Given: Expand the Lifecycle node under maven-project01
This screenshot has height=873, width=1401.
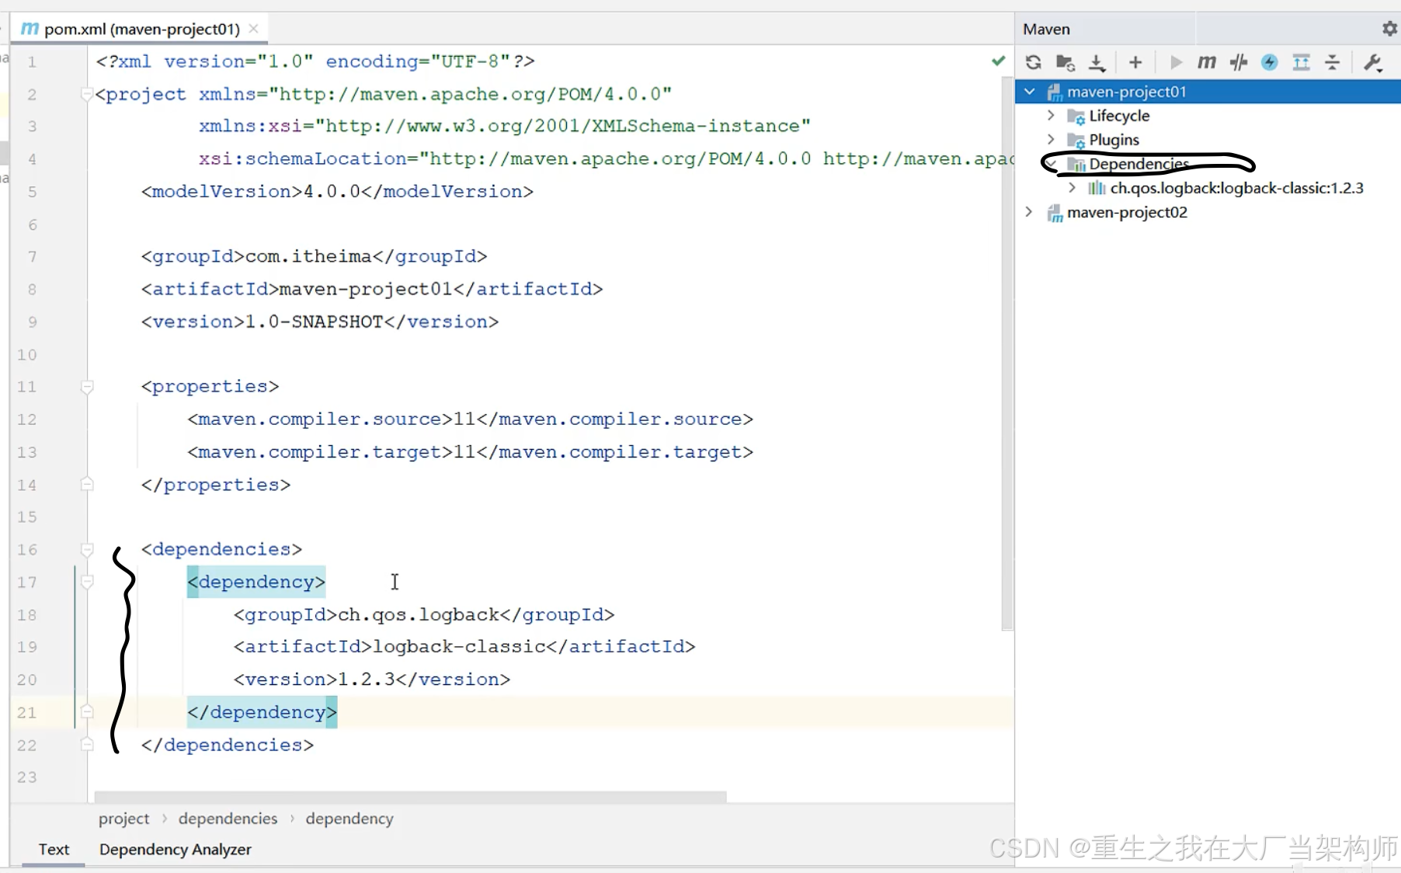Looking at the screenshot, I should [1051, 116].
